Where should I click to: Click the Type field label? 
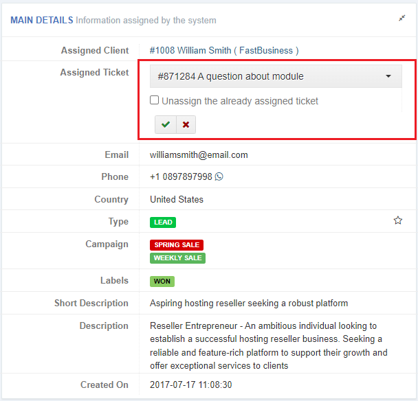[x=118, y=222]
